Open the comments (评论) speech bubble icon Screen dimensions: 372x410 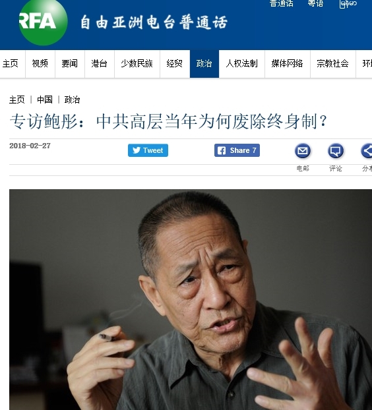click(336, 151)
